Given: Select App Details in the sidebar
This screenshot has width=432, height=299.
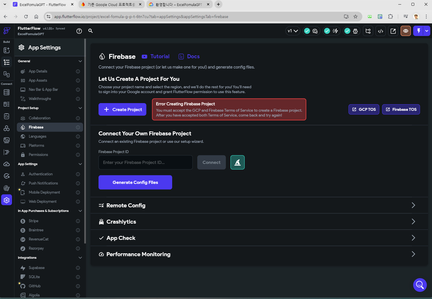Looking at the screenshot, I should coord(50,71).
